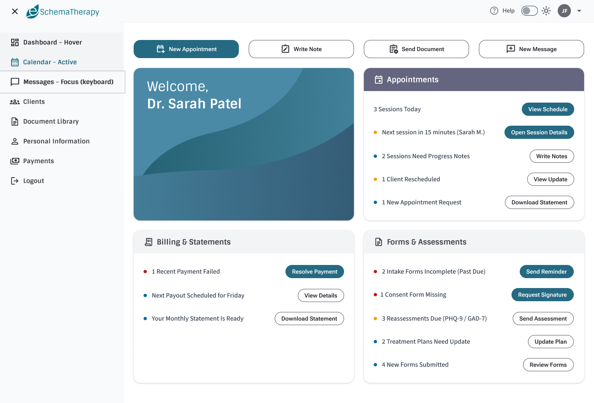Screen dimensions: 594x403
Task: Click the Write Notes button
Action: tap(552, 156)
